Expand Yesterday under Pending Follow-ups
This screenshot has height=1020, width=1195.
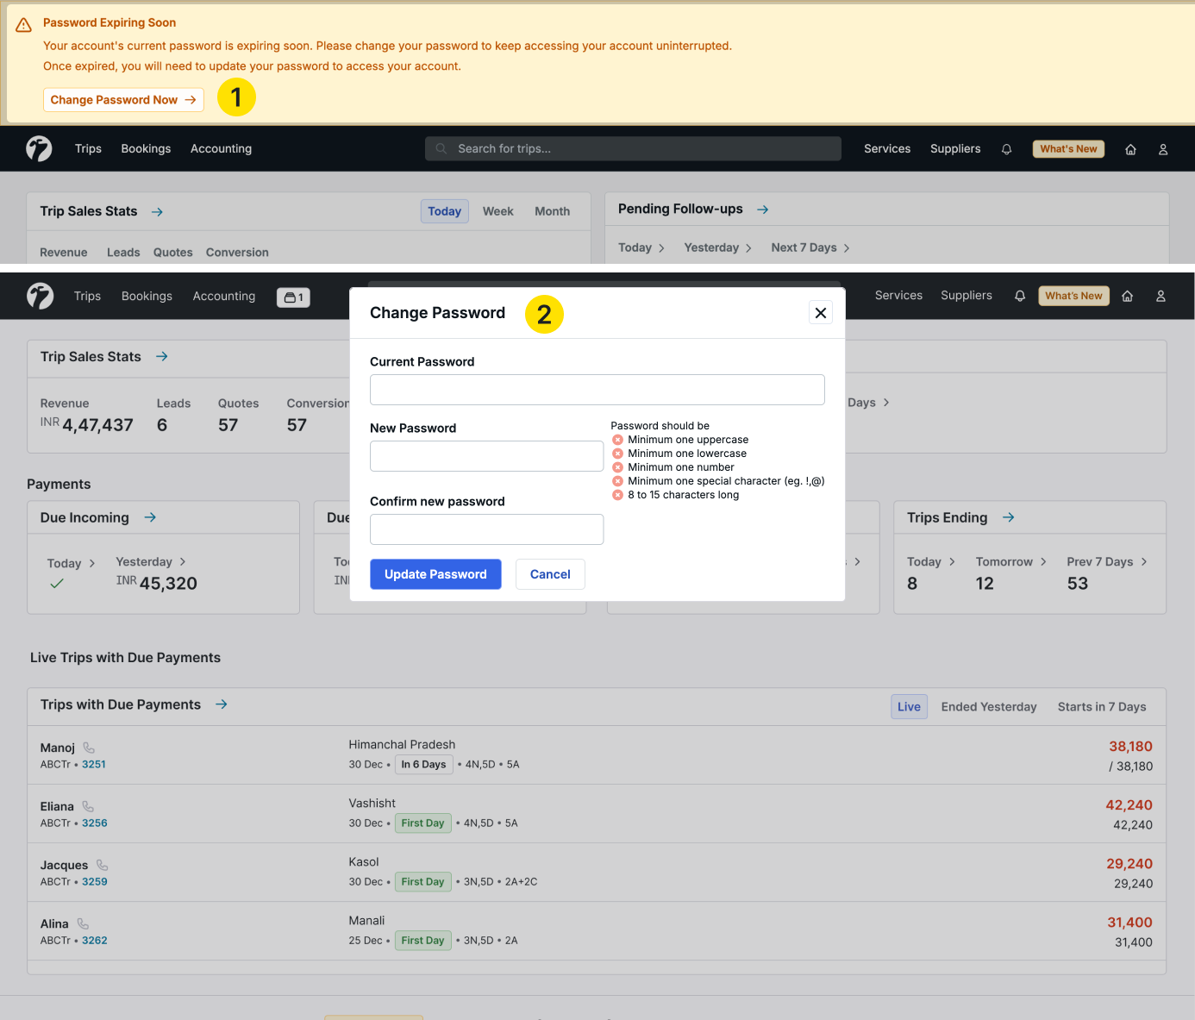coord(718,247)
